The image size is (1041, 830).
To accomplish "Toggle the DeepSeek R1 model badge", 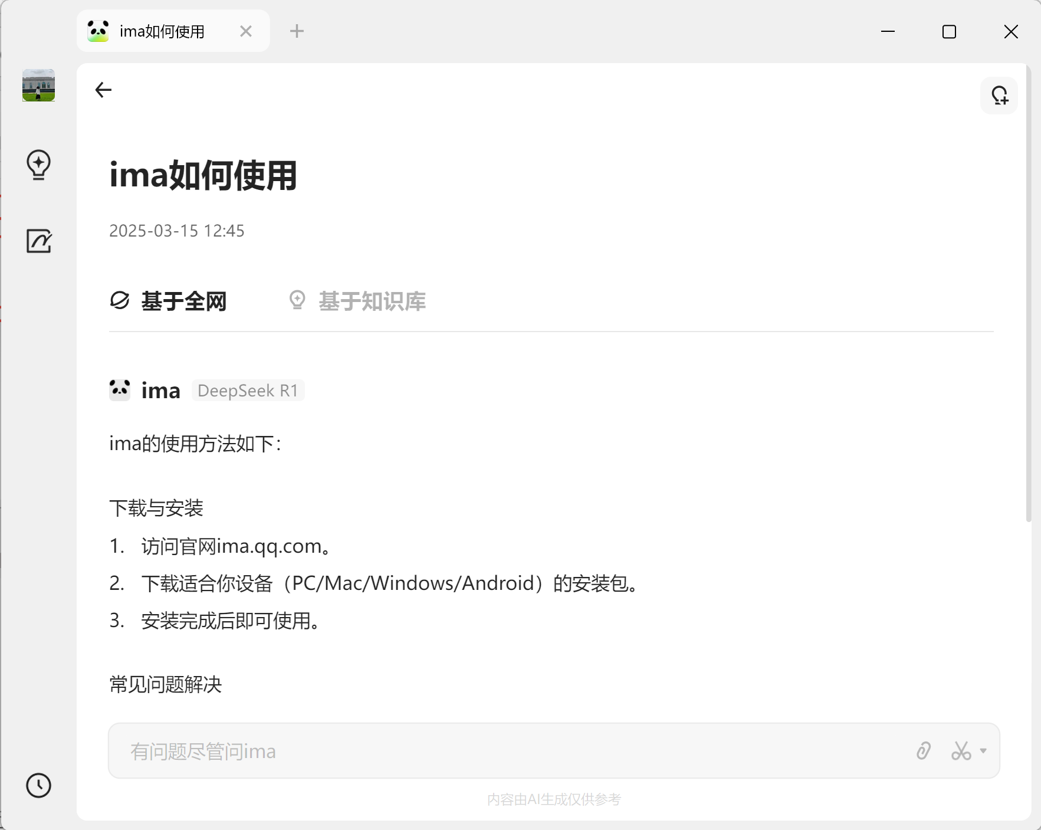I will tap(248, 390).
